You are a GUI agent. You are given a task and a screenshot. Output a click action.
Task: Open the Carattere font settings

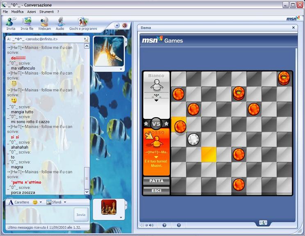19,202
